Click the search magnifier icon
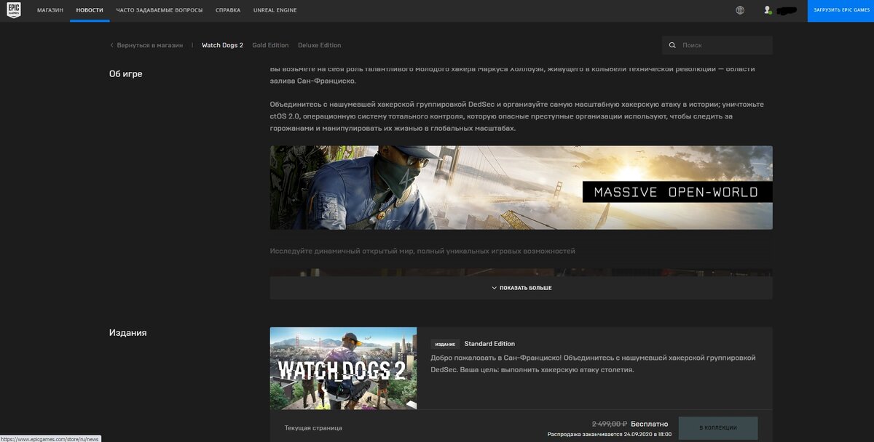874x442 pixels. pos(673,45)
